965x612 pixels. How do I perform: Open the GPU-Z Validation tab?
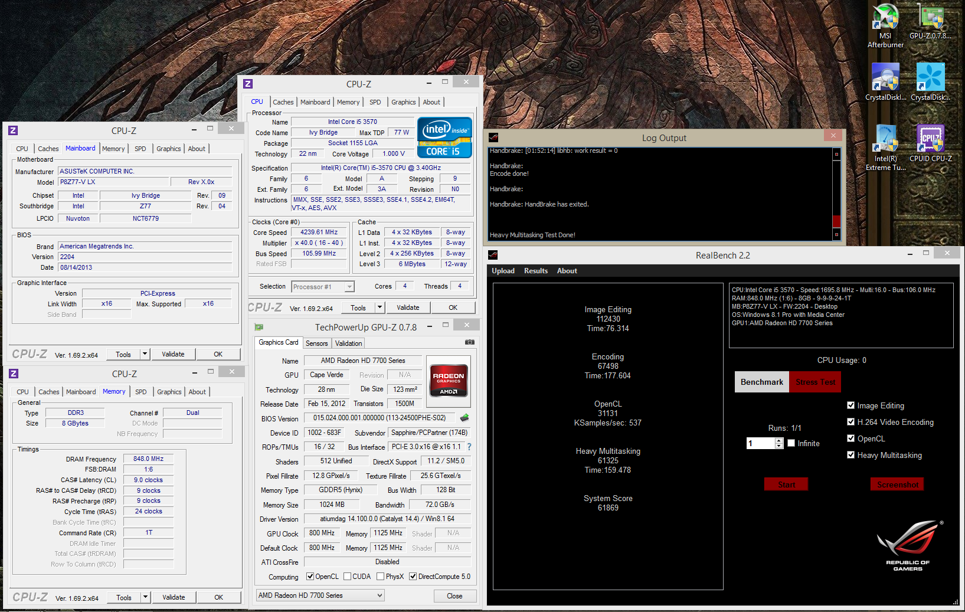[348, 343]
